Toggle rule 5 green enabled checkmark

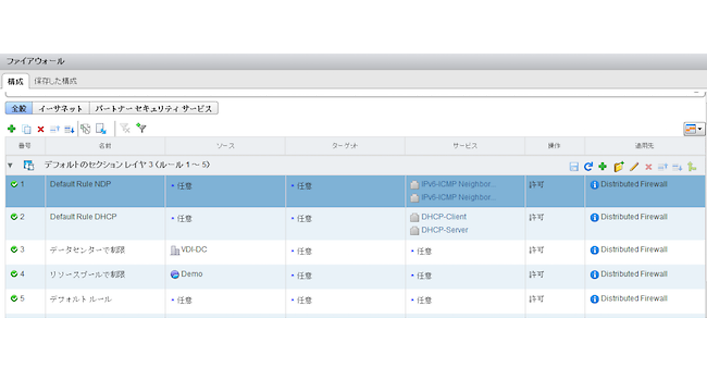pyautogui.click(x=15, y=299)
